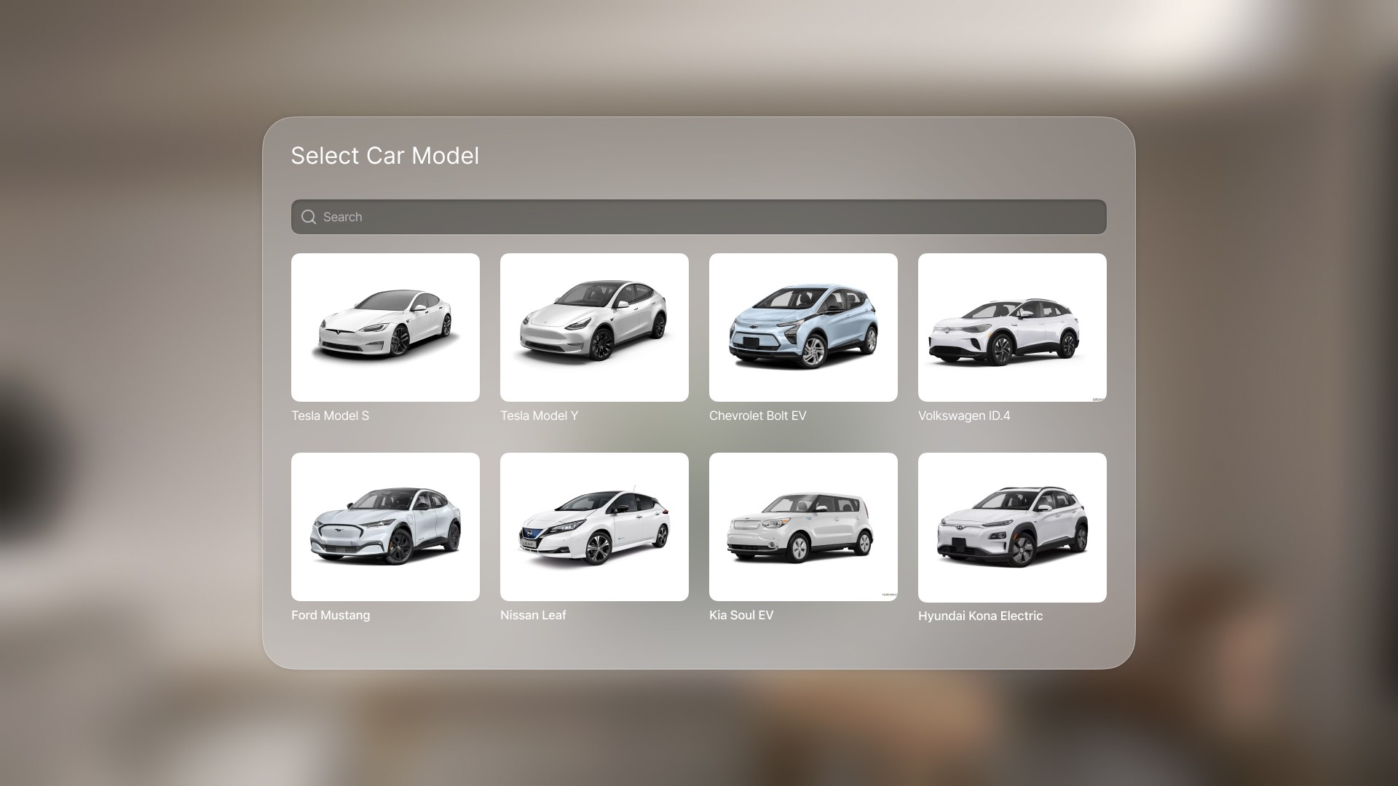
Task: Click the Hyundai Kona Electric label
Action: pyautogui.click(x=980, y=616)
